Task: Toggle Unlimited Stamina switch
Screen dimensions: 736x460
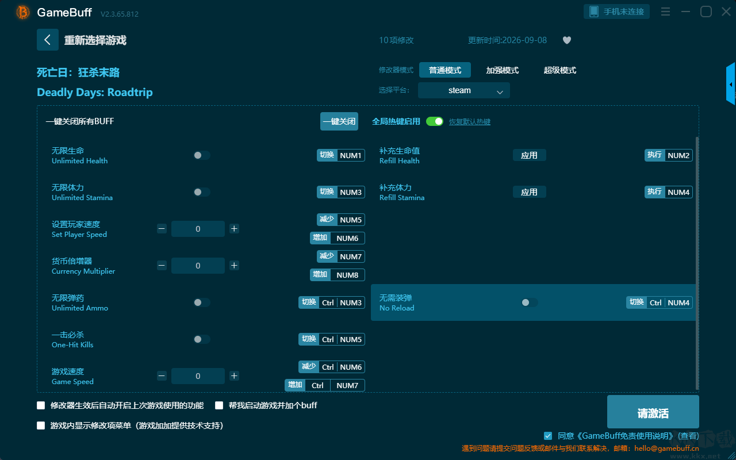Action: point(202,192)
